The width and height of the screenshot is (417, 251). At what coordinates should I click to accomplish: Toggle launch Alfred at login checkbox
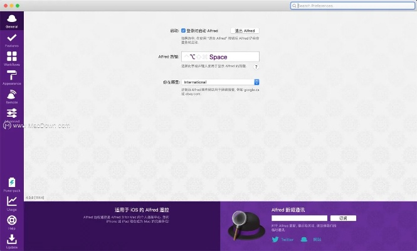click(183, 30)
